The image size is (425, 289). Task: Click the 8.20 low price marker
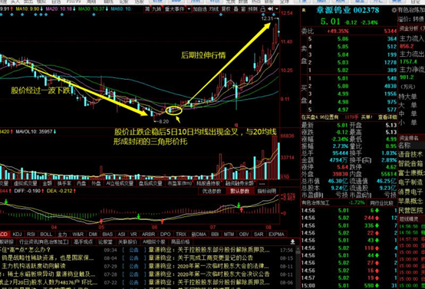tap(164, 122)
